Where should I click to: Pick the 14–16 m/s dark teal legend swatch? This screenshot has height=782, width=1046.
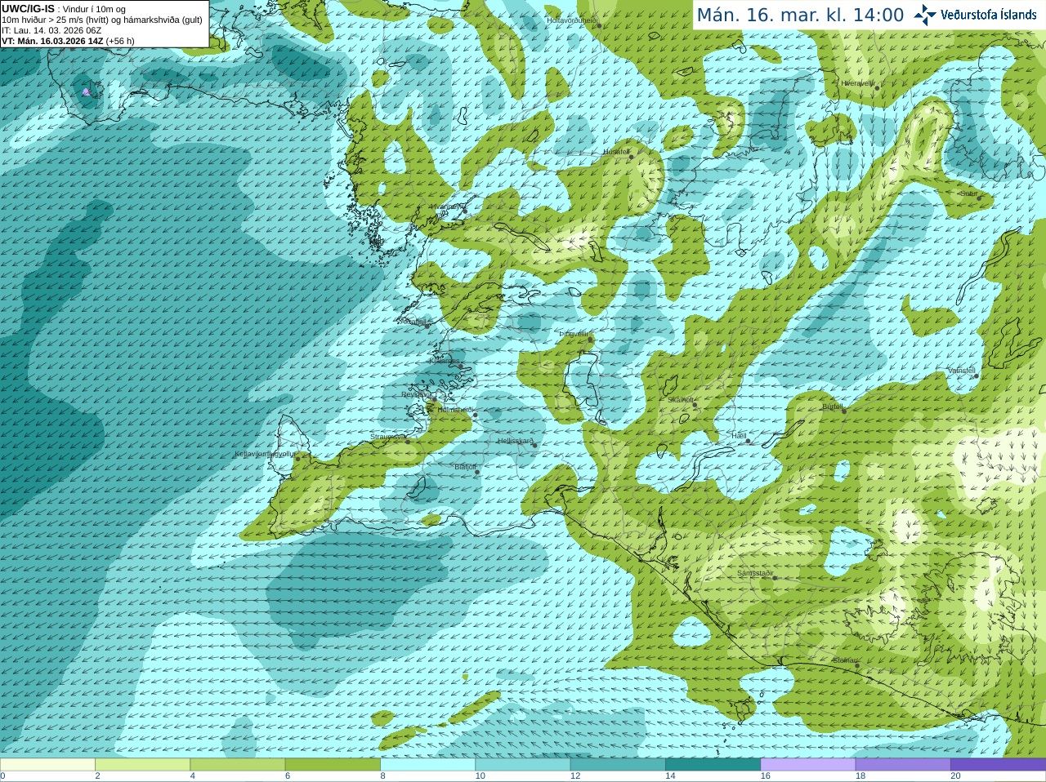(713, 765)
